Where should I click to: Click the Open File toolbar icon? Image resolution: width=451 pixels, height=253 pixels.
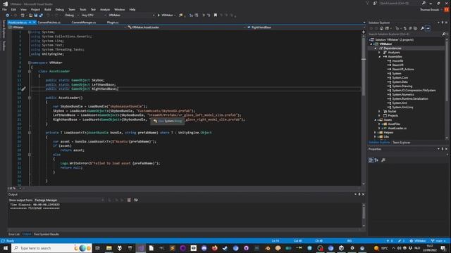pyautogui.click(x=30, y=15)
